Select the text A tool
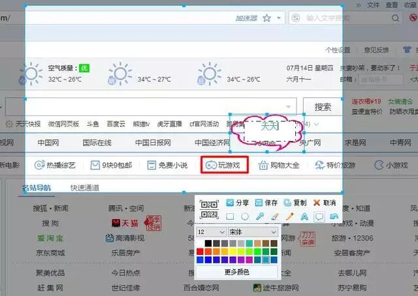The height and width of the screenshot is (296, 418). 304,216
